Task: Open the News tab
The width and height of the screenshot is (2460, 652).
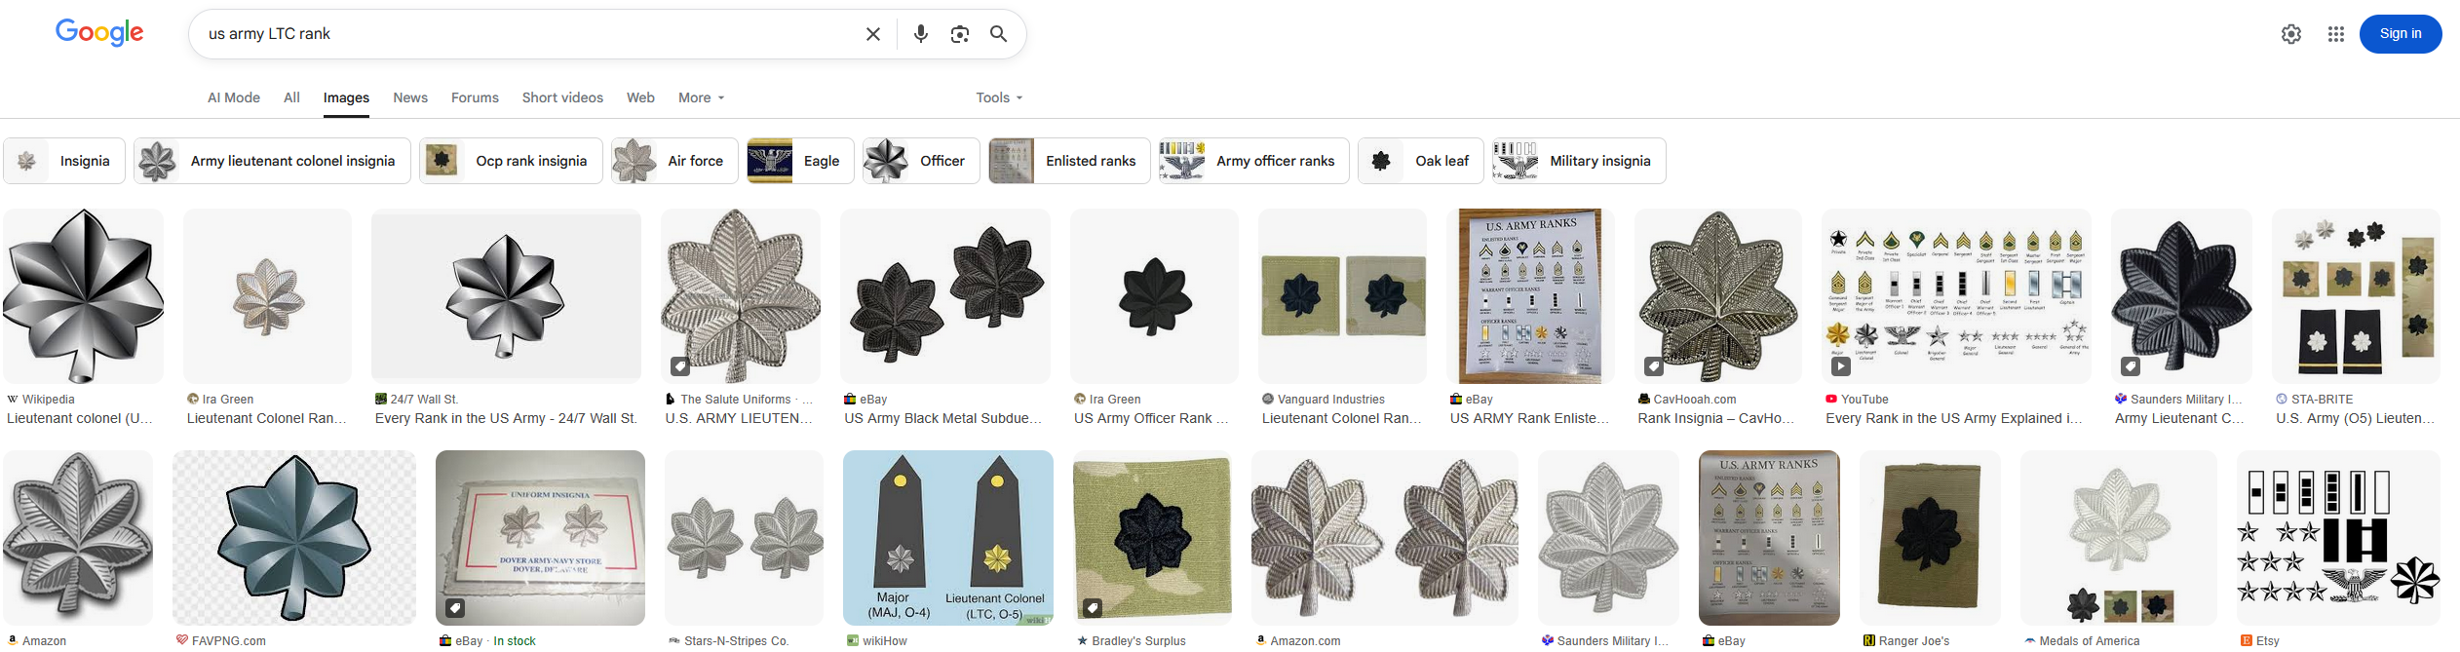Action: [x=410, y=97]
